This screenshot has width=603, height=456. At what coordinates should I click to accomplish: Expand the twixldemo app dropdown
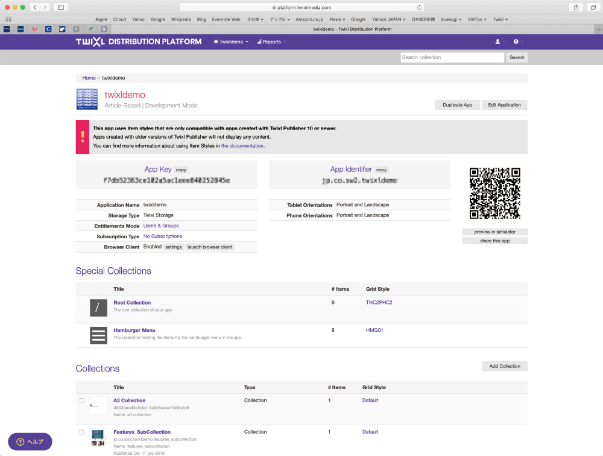(x=231, y=42)
